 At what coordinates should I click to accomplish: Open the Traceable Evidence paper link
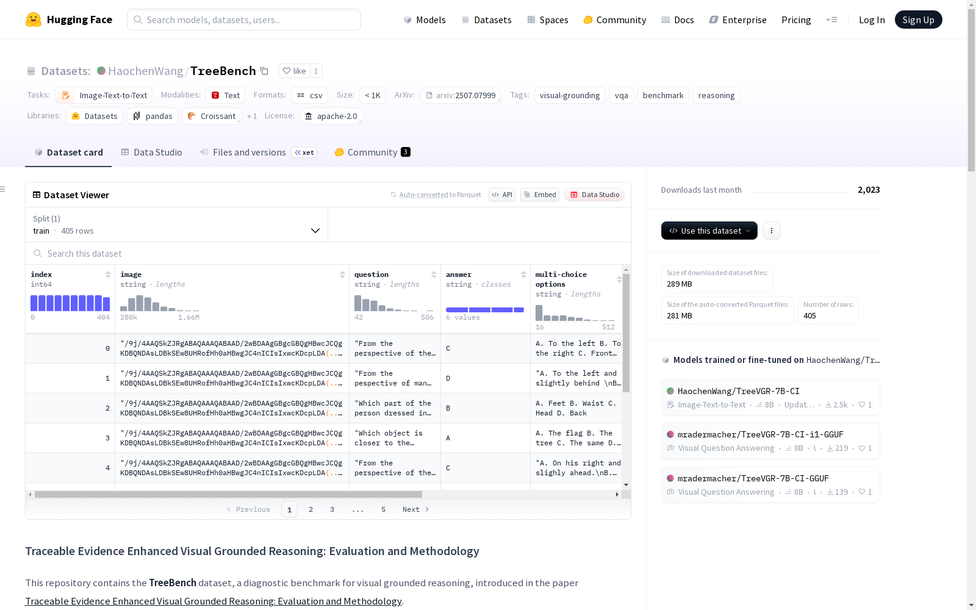pyautogui.click(x=213, y=601)
